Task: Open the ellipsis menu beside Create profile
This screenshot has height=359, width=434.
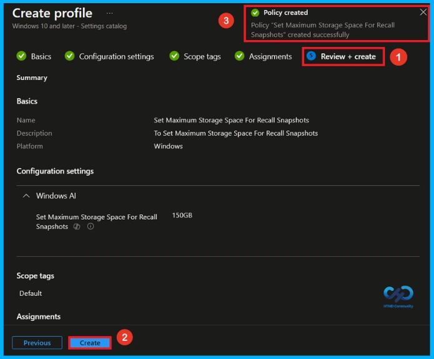Action: coord(110,13)
